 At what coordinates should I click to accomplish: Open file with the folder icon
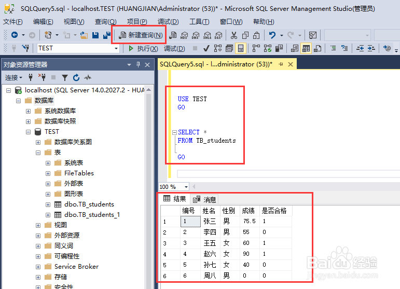click(x=84, y=35)
